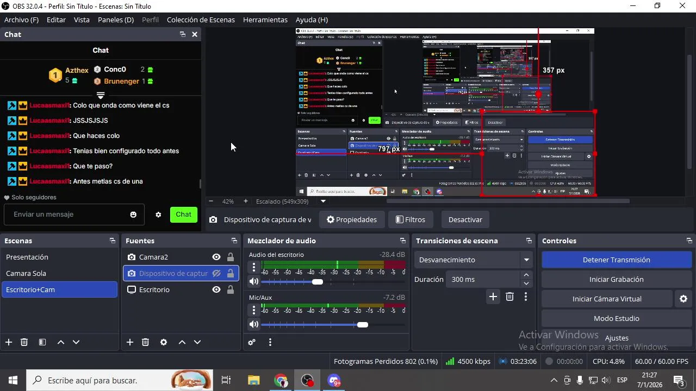Float the Controles dock panel

tap(689, 241)
